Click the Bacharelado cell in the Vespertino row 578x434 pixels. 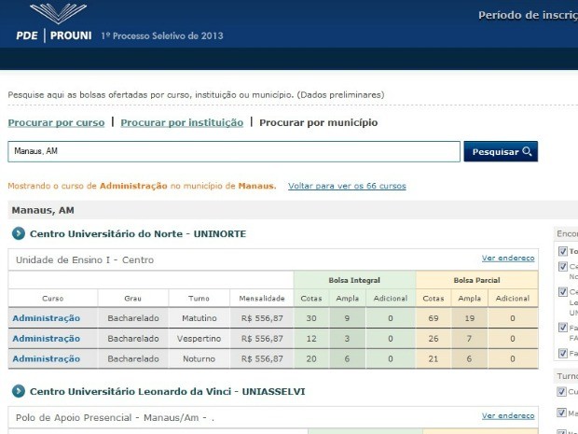(133, 339)
